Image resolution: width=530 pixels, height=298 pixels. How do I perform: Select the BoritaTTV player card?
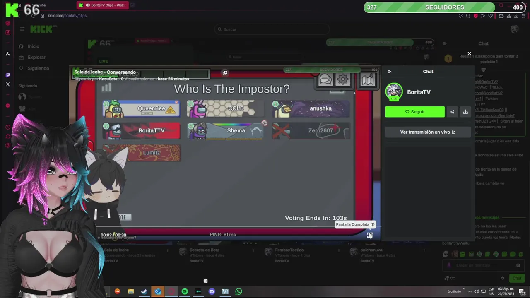tap(141, 130)
